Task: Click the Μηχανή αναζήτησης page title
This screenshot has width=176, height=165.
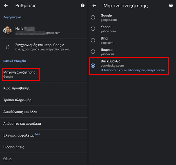Action: [125, 6]
